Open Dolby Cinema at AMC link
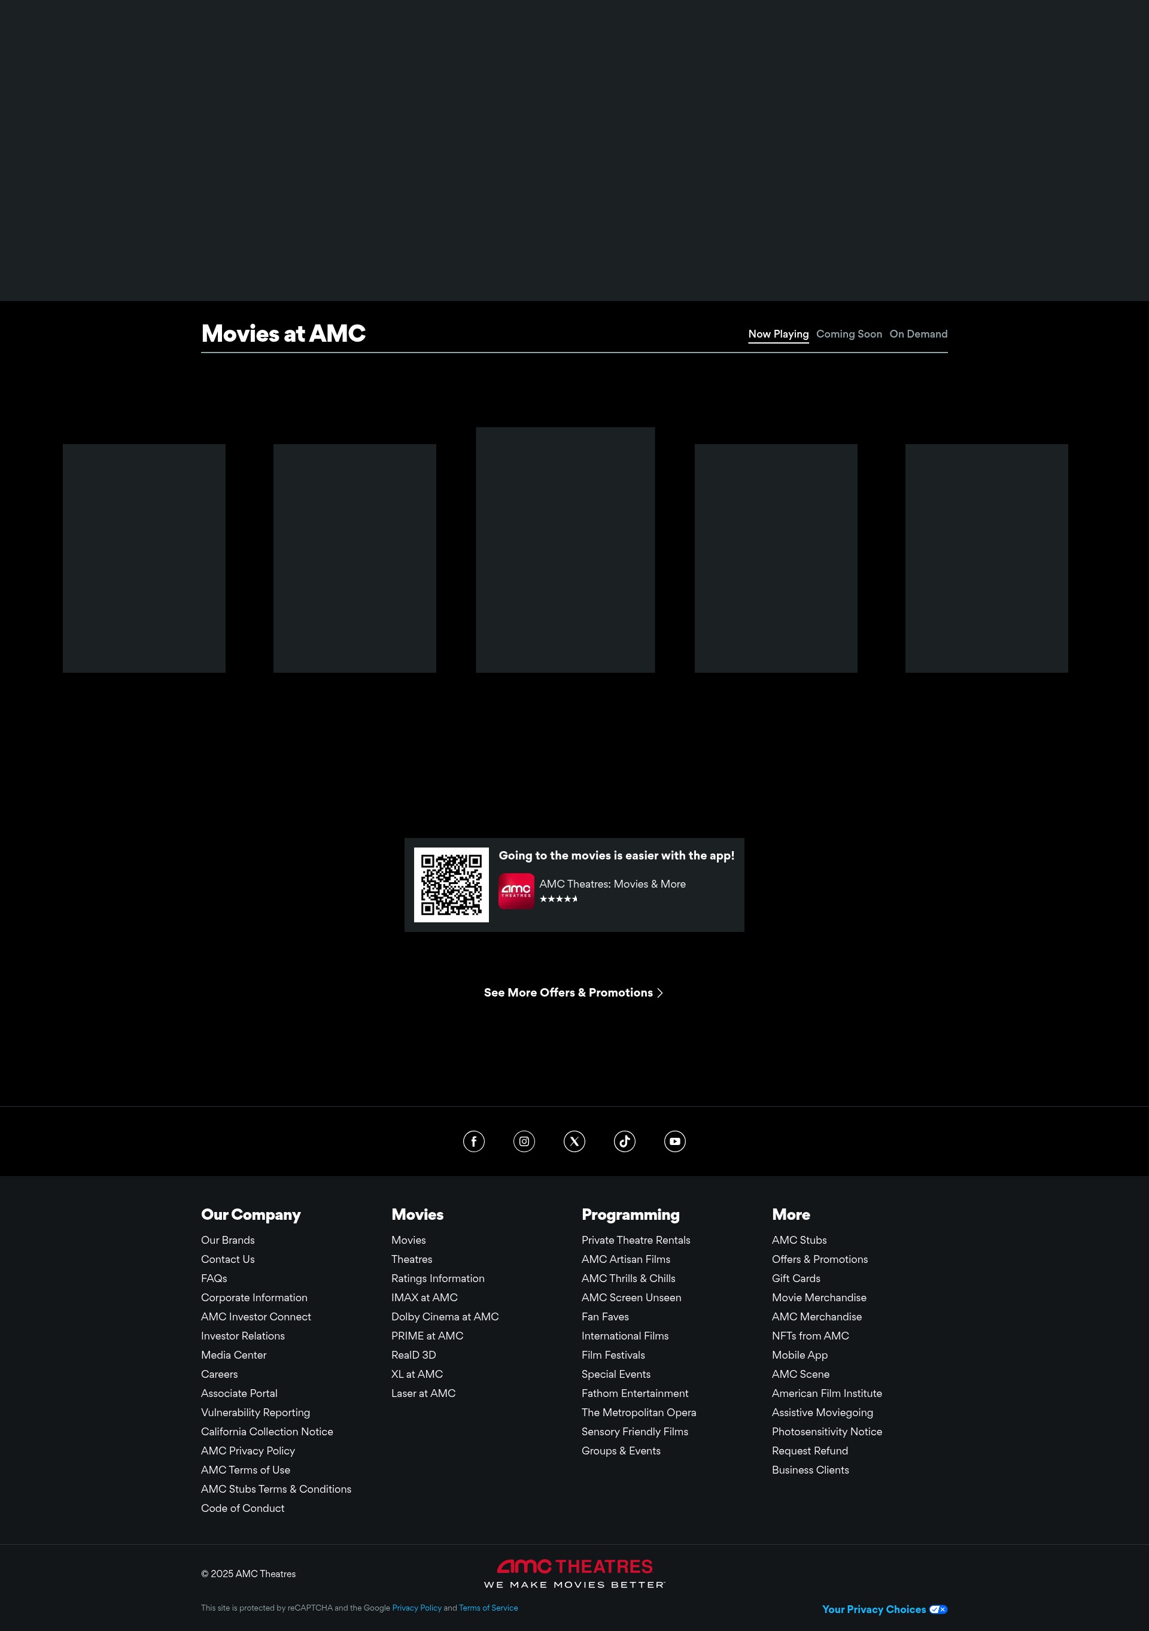The width and height of the screenshot is (1149, 1631). pyautogui.click(x=445, y=1316)
